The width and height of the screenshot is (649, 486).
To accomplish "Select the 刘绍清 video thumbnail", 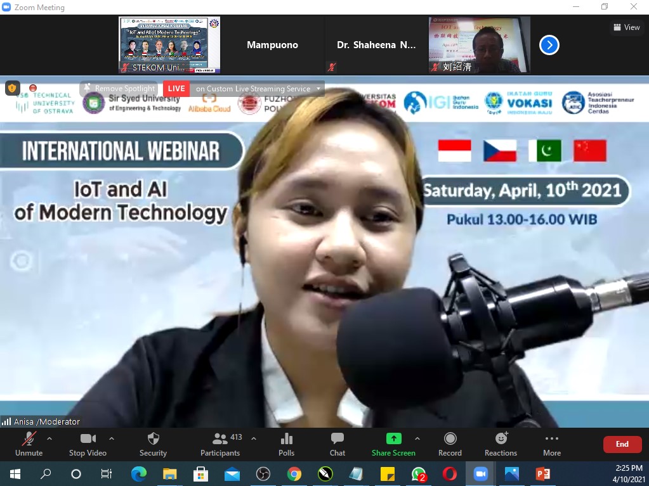I will (x=480, y=45).
